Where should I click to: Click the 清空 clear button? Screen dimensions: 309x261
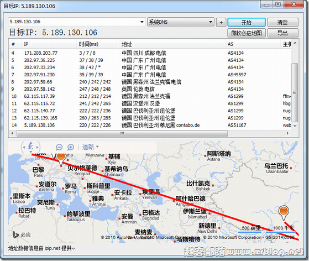(x=282, y=22)
